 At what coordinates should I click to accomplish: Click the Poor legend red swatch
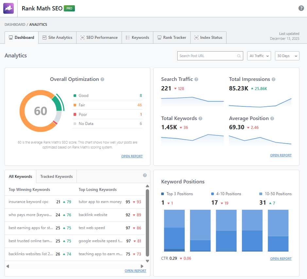(75, 114)
